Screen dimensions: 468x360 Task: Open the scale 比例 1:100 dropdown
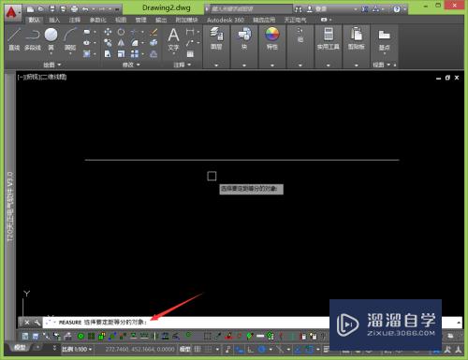[x=77, y=350]
